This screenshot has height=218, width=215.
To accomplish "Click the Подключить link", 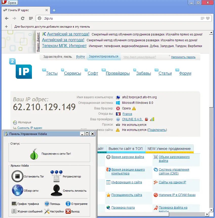I will point(157,130).
